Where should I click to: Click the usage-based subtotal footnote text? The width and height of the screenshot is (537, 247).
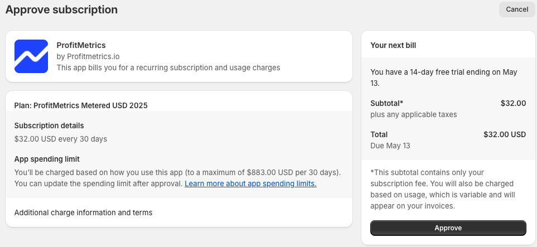click(442, 189)
